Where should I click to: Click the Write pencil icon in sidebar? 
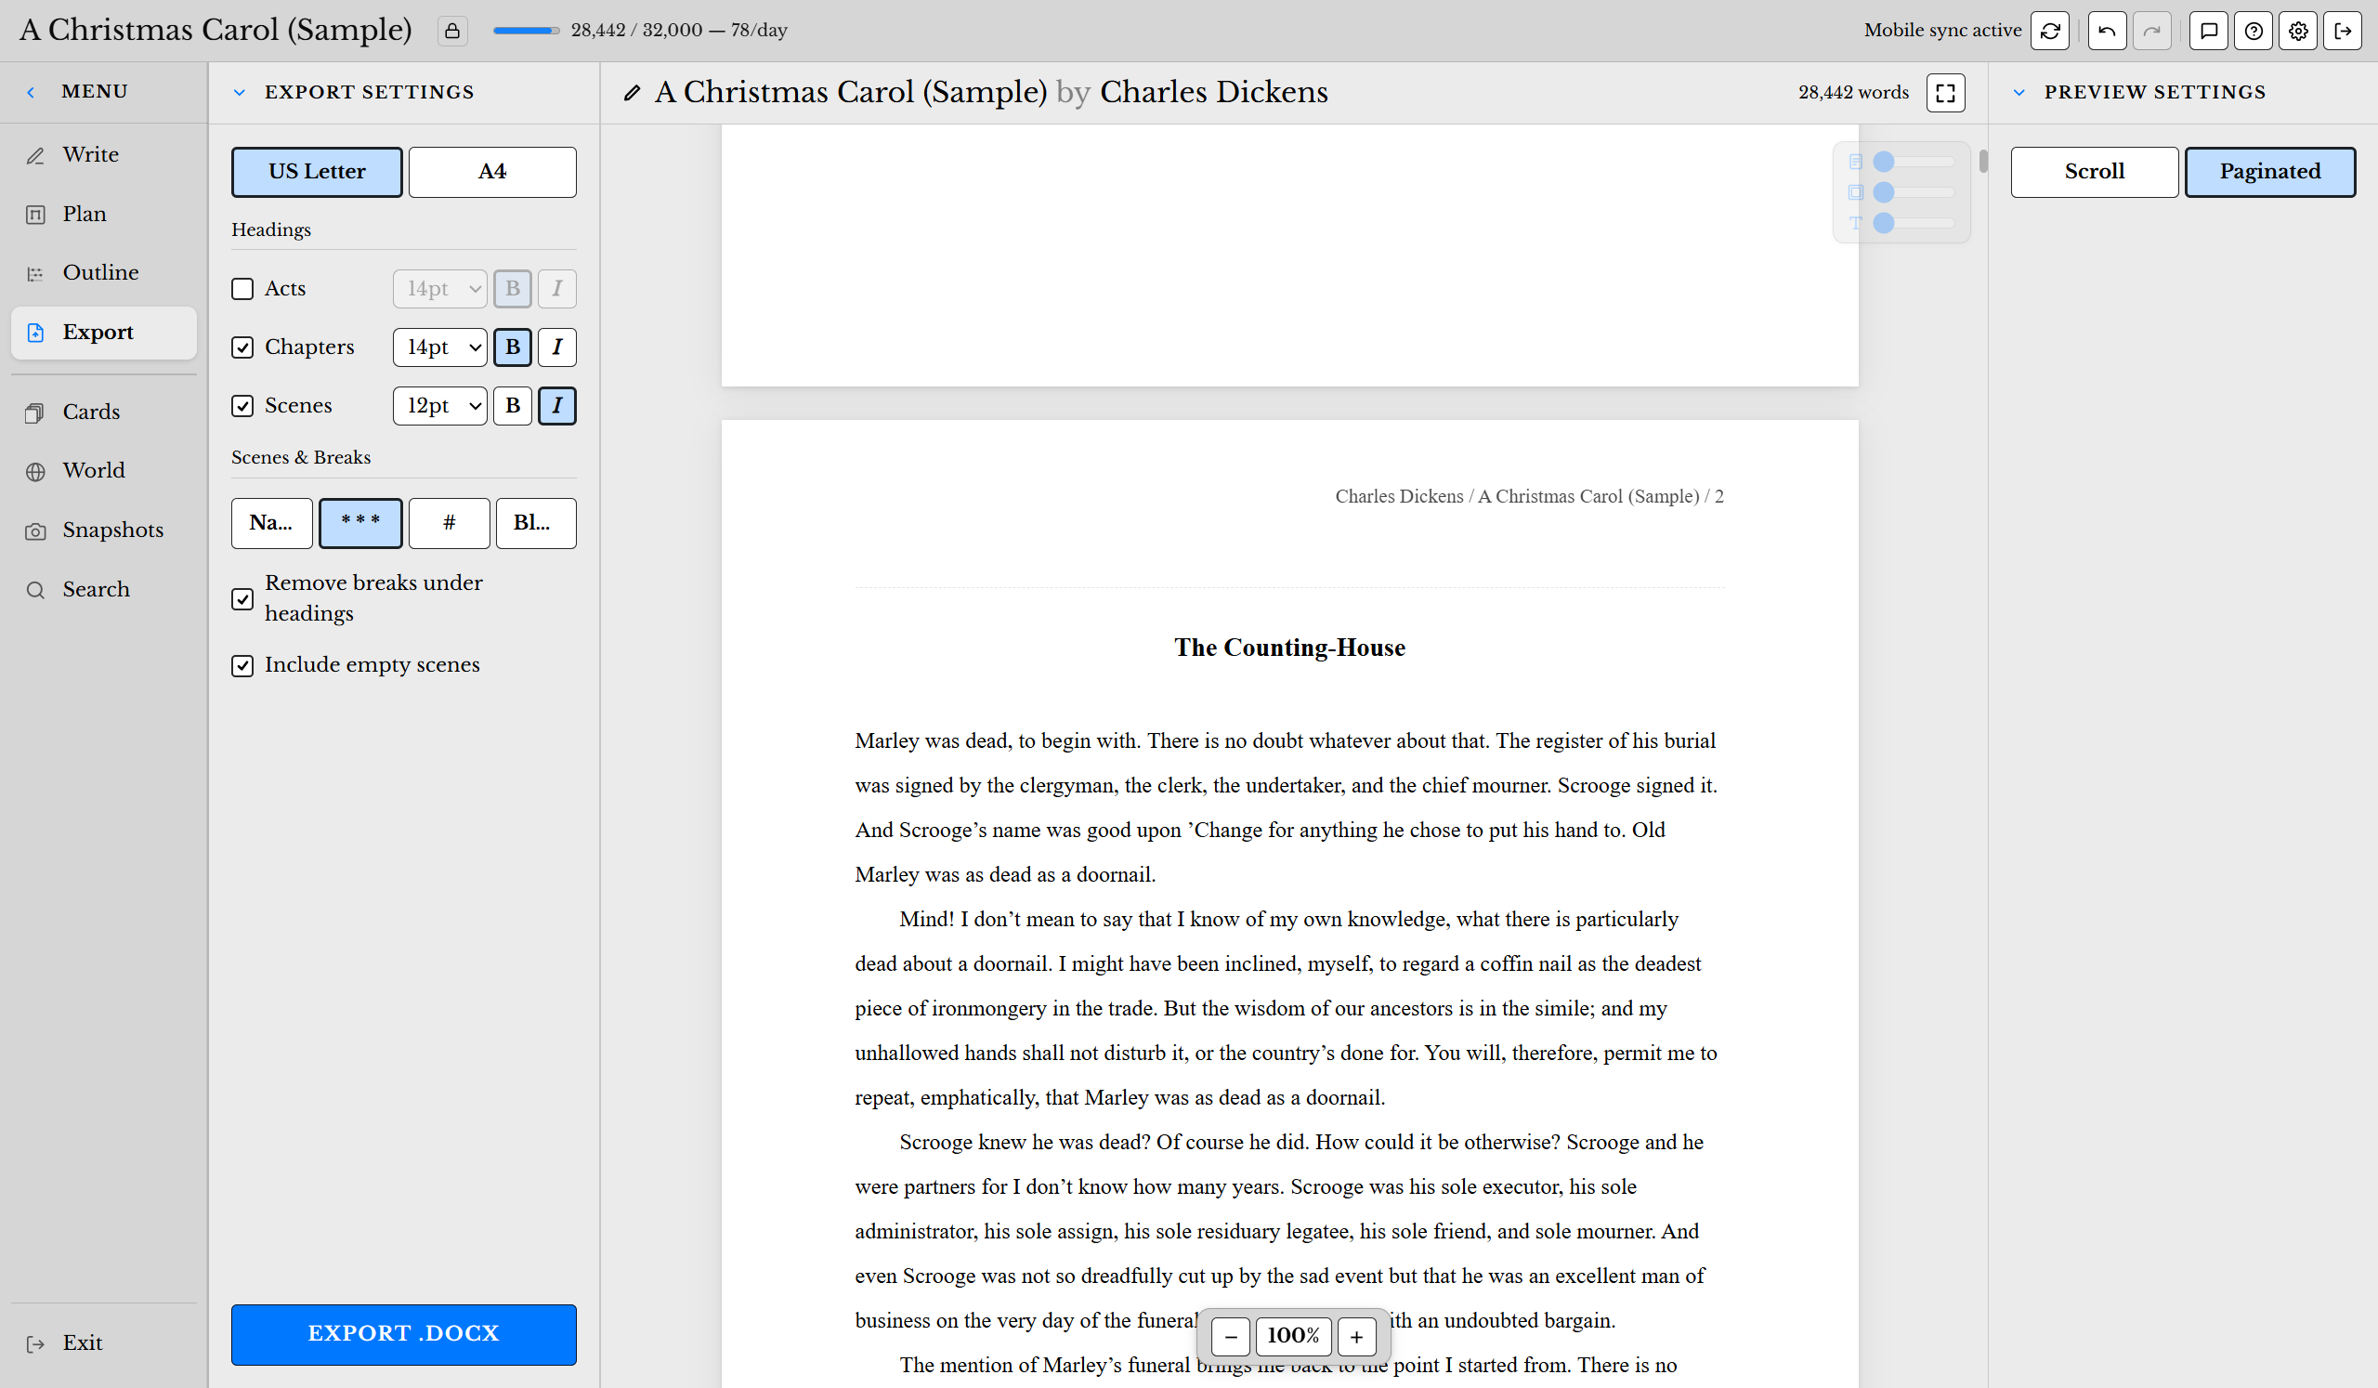(x=35, y=156)
